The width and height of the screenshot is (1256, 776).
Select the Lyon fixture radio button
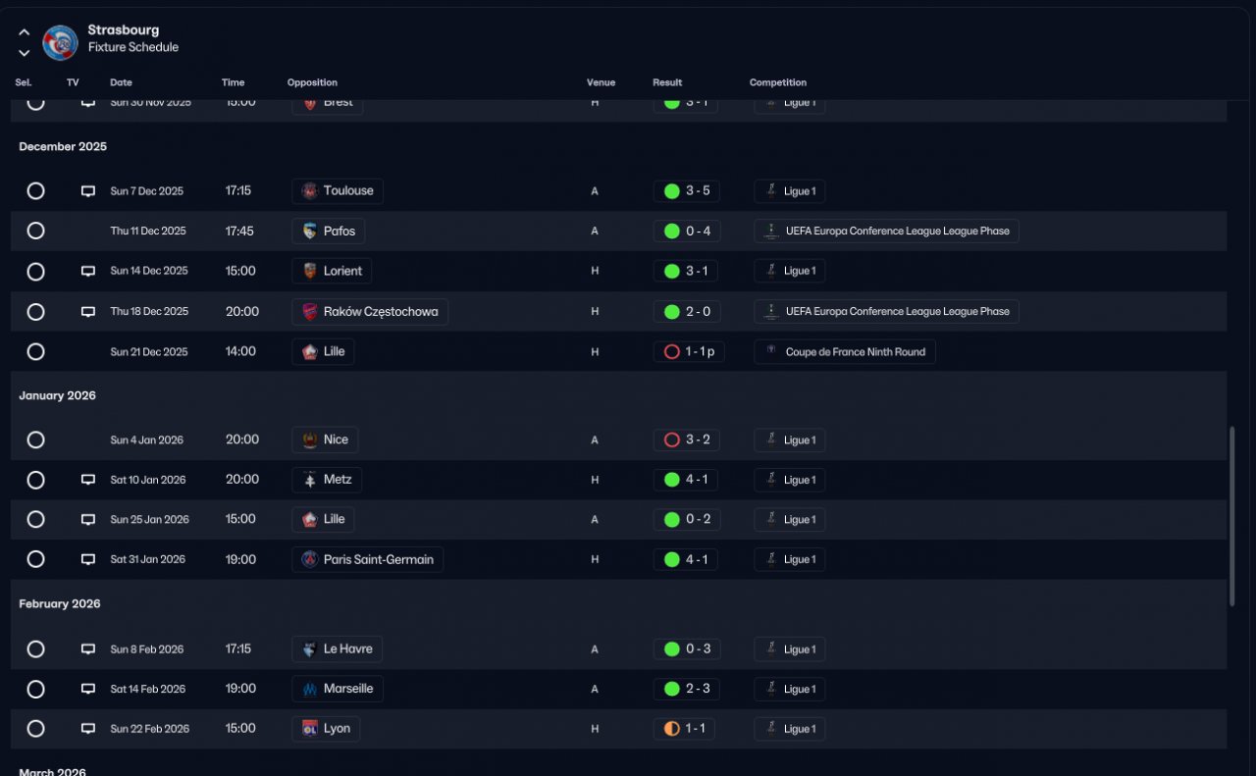click(x=36, y=729)
